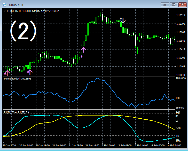188x151 pixels.
Task: Click the 3 Feb 00:00 time label
Action: tap(108, 146)
